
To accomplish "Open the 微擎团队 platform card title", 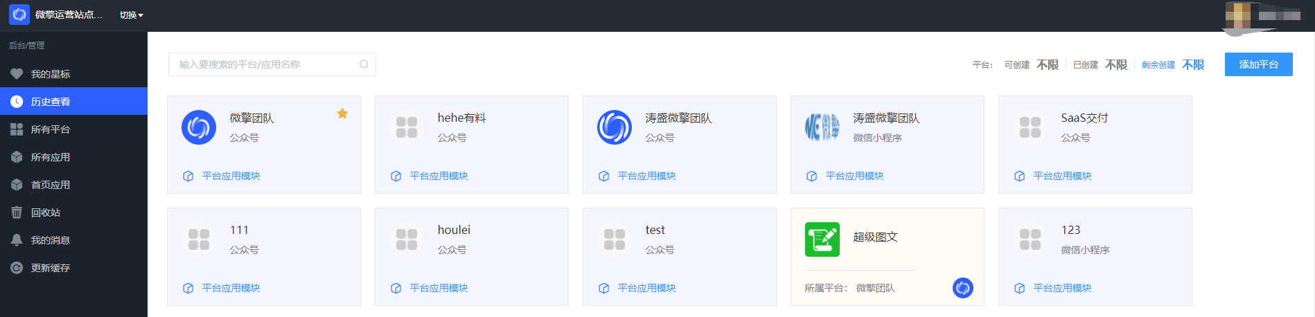I will point(251,118).
